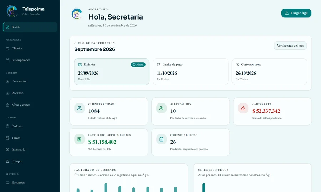Click the Facturado green receipt icon
321x192 pixels.
(80, 139)
